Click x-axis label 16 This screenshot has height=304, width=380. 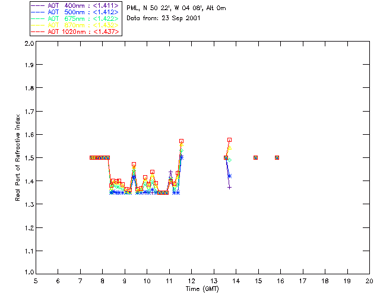(280, 281)
